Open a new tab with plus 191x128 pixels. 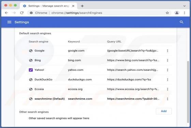tap(82, 6)
